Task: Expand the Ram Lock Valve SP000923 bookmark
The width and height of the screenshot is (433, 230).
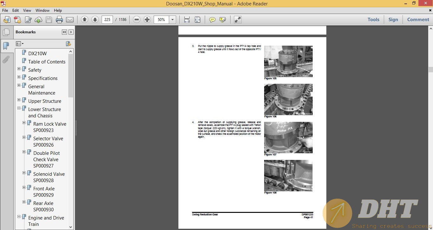Action: point(24,123)
